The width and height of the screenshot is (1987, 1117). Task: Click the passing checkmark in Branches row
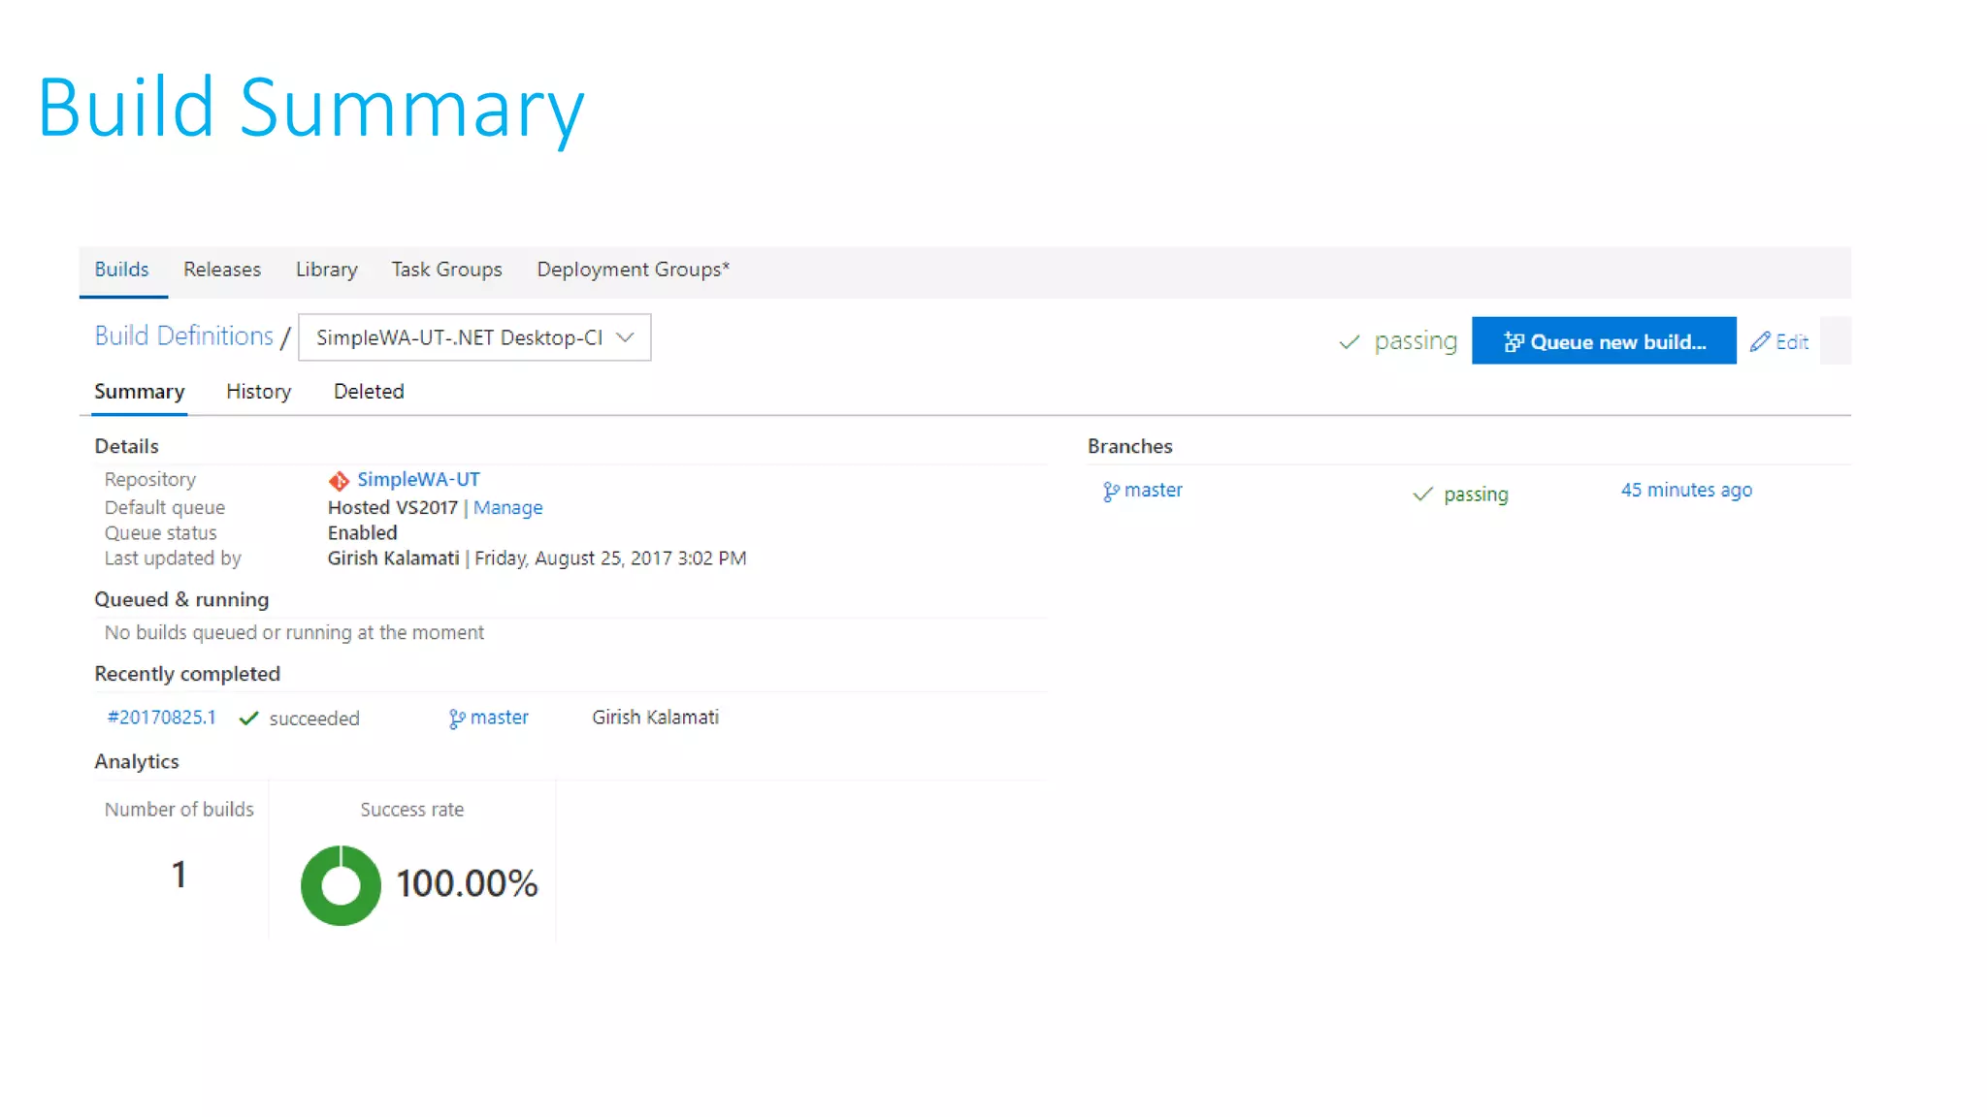point(1422,495)
